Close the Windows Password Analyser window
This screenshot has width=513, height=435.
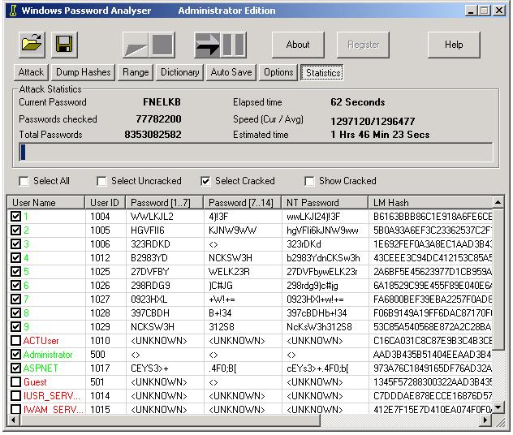(499, 11)
